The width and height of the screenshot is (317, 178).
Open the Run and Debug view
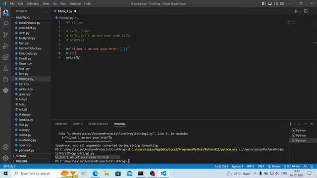[5, 46]
